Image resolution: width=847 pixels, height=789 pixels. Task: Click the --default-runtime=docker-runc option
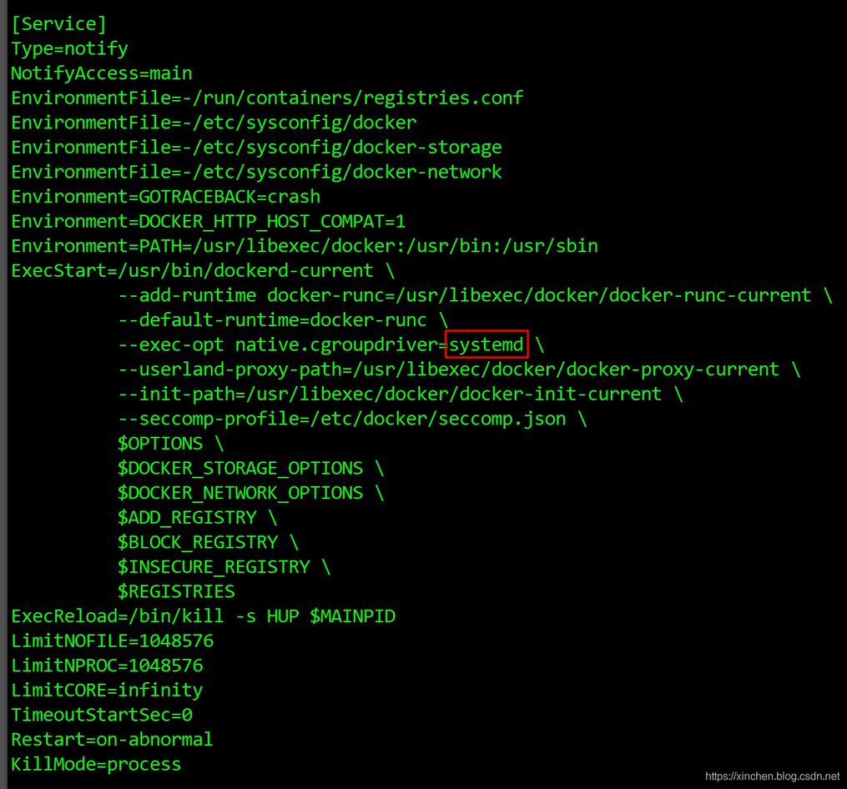pos(283,320)
